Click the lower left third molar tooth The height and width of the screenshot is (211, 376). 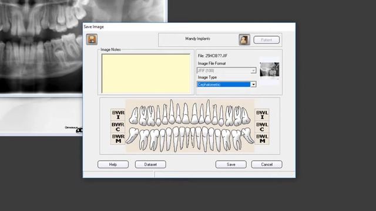pyautogui.click(x=247, y=135)
